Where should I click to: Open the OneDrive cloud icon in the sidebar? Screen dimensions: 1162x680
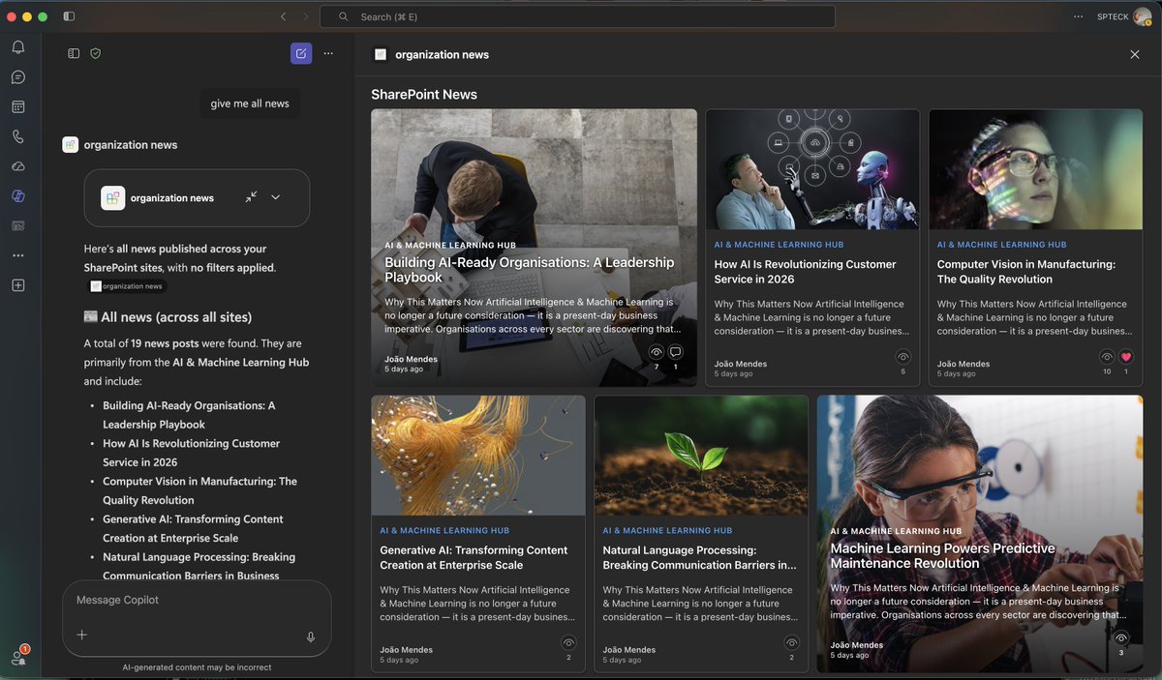tap(17, 166)
